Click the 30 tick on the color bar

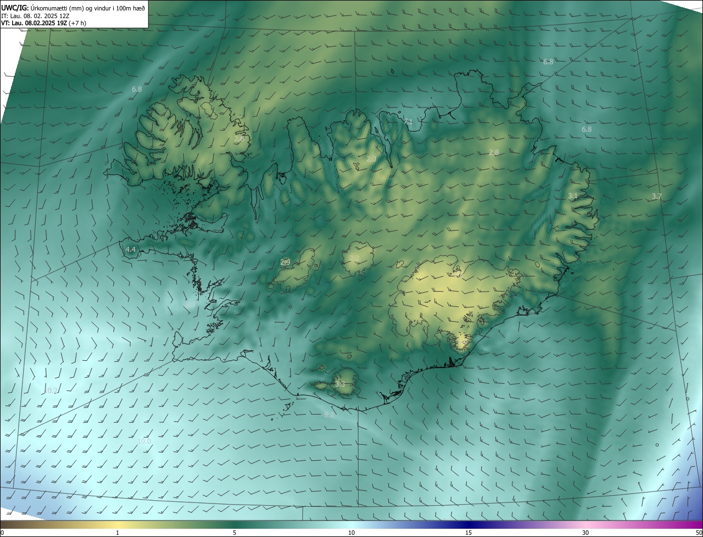click(x=585, y=533)
